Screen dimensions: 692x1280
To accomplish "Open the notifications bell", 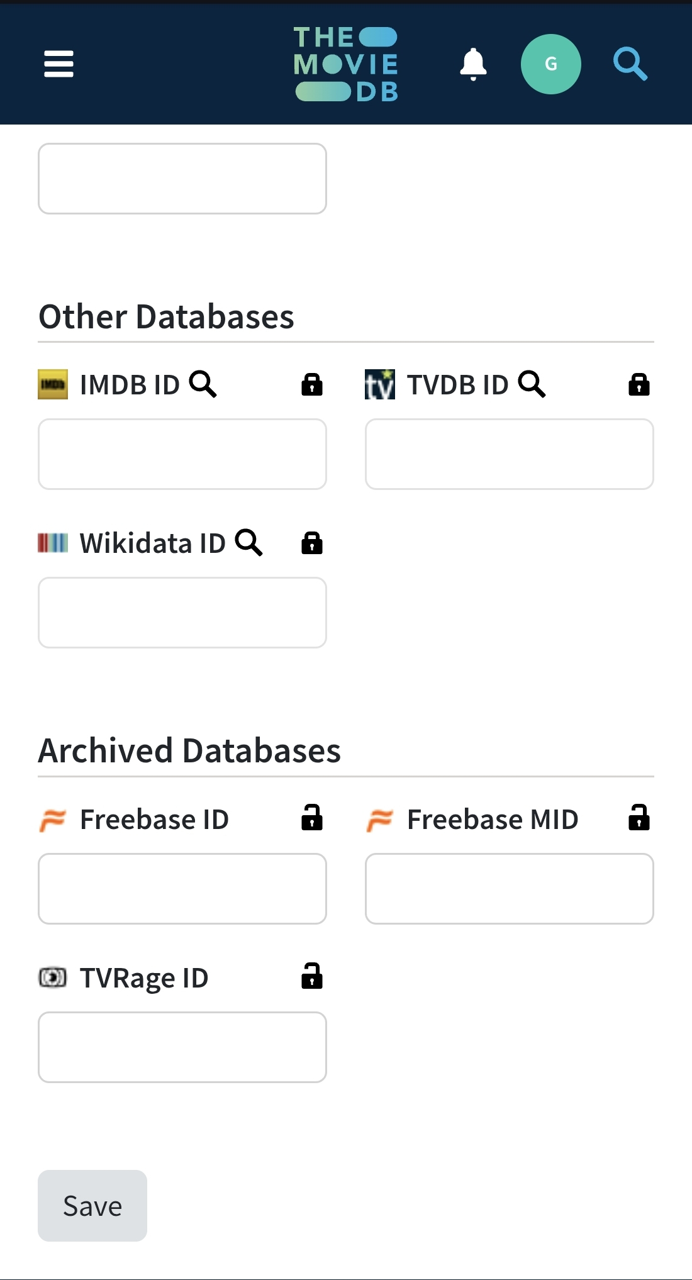I will [x=473, y=64].
